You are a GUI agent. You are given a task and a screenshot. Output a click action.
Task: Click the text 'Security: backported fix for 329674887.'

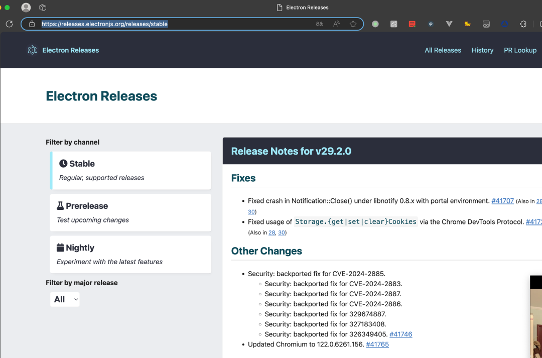point(325,314)
